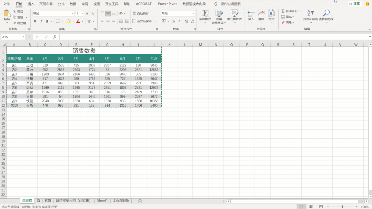Click Merge and Center (合并后居中)
This screenshot has height=209, width=372.
point(142,21)
